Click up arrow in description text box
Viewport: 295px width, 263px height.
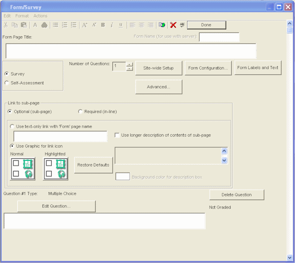pyautogui.click(x=224, y=151)
